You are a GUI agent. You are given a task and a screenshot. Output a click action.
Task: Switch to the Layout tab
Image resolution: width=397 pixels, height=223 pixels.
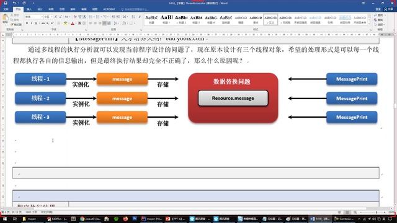point(51,9)
